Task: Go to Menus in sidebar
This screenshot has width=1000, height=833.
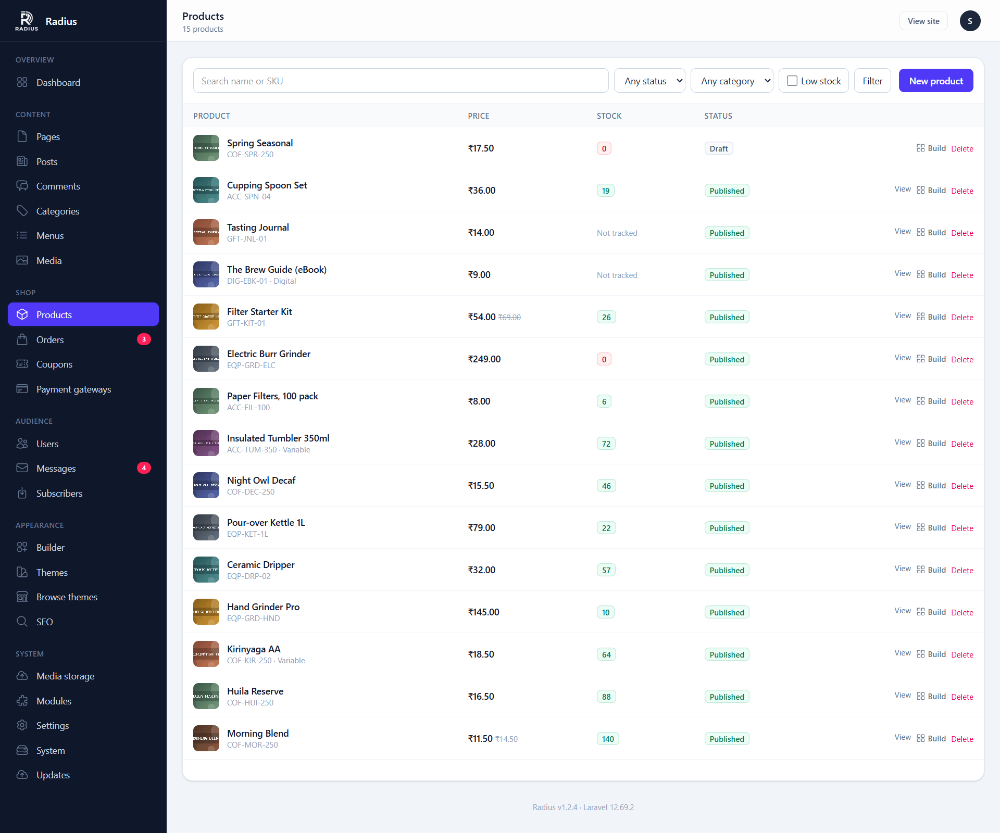Action: pos(83,235)
